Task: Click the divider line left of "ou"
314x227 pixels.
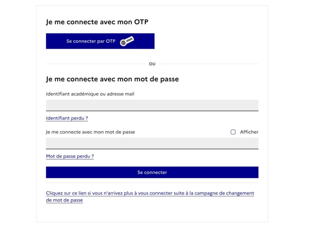Action: (96, 64)
